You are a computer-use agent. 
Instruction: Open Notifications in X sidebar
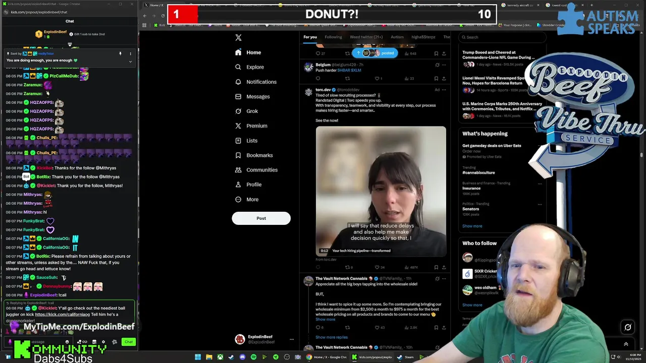tap(255, 82)
